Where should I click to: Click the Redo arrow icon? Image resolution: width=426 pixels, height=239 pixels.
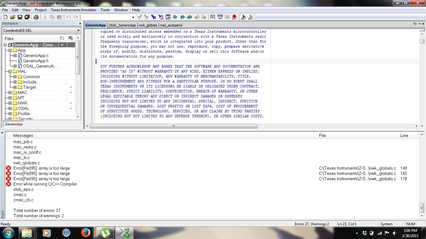[x=76, y=17]
